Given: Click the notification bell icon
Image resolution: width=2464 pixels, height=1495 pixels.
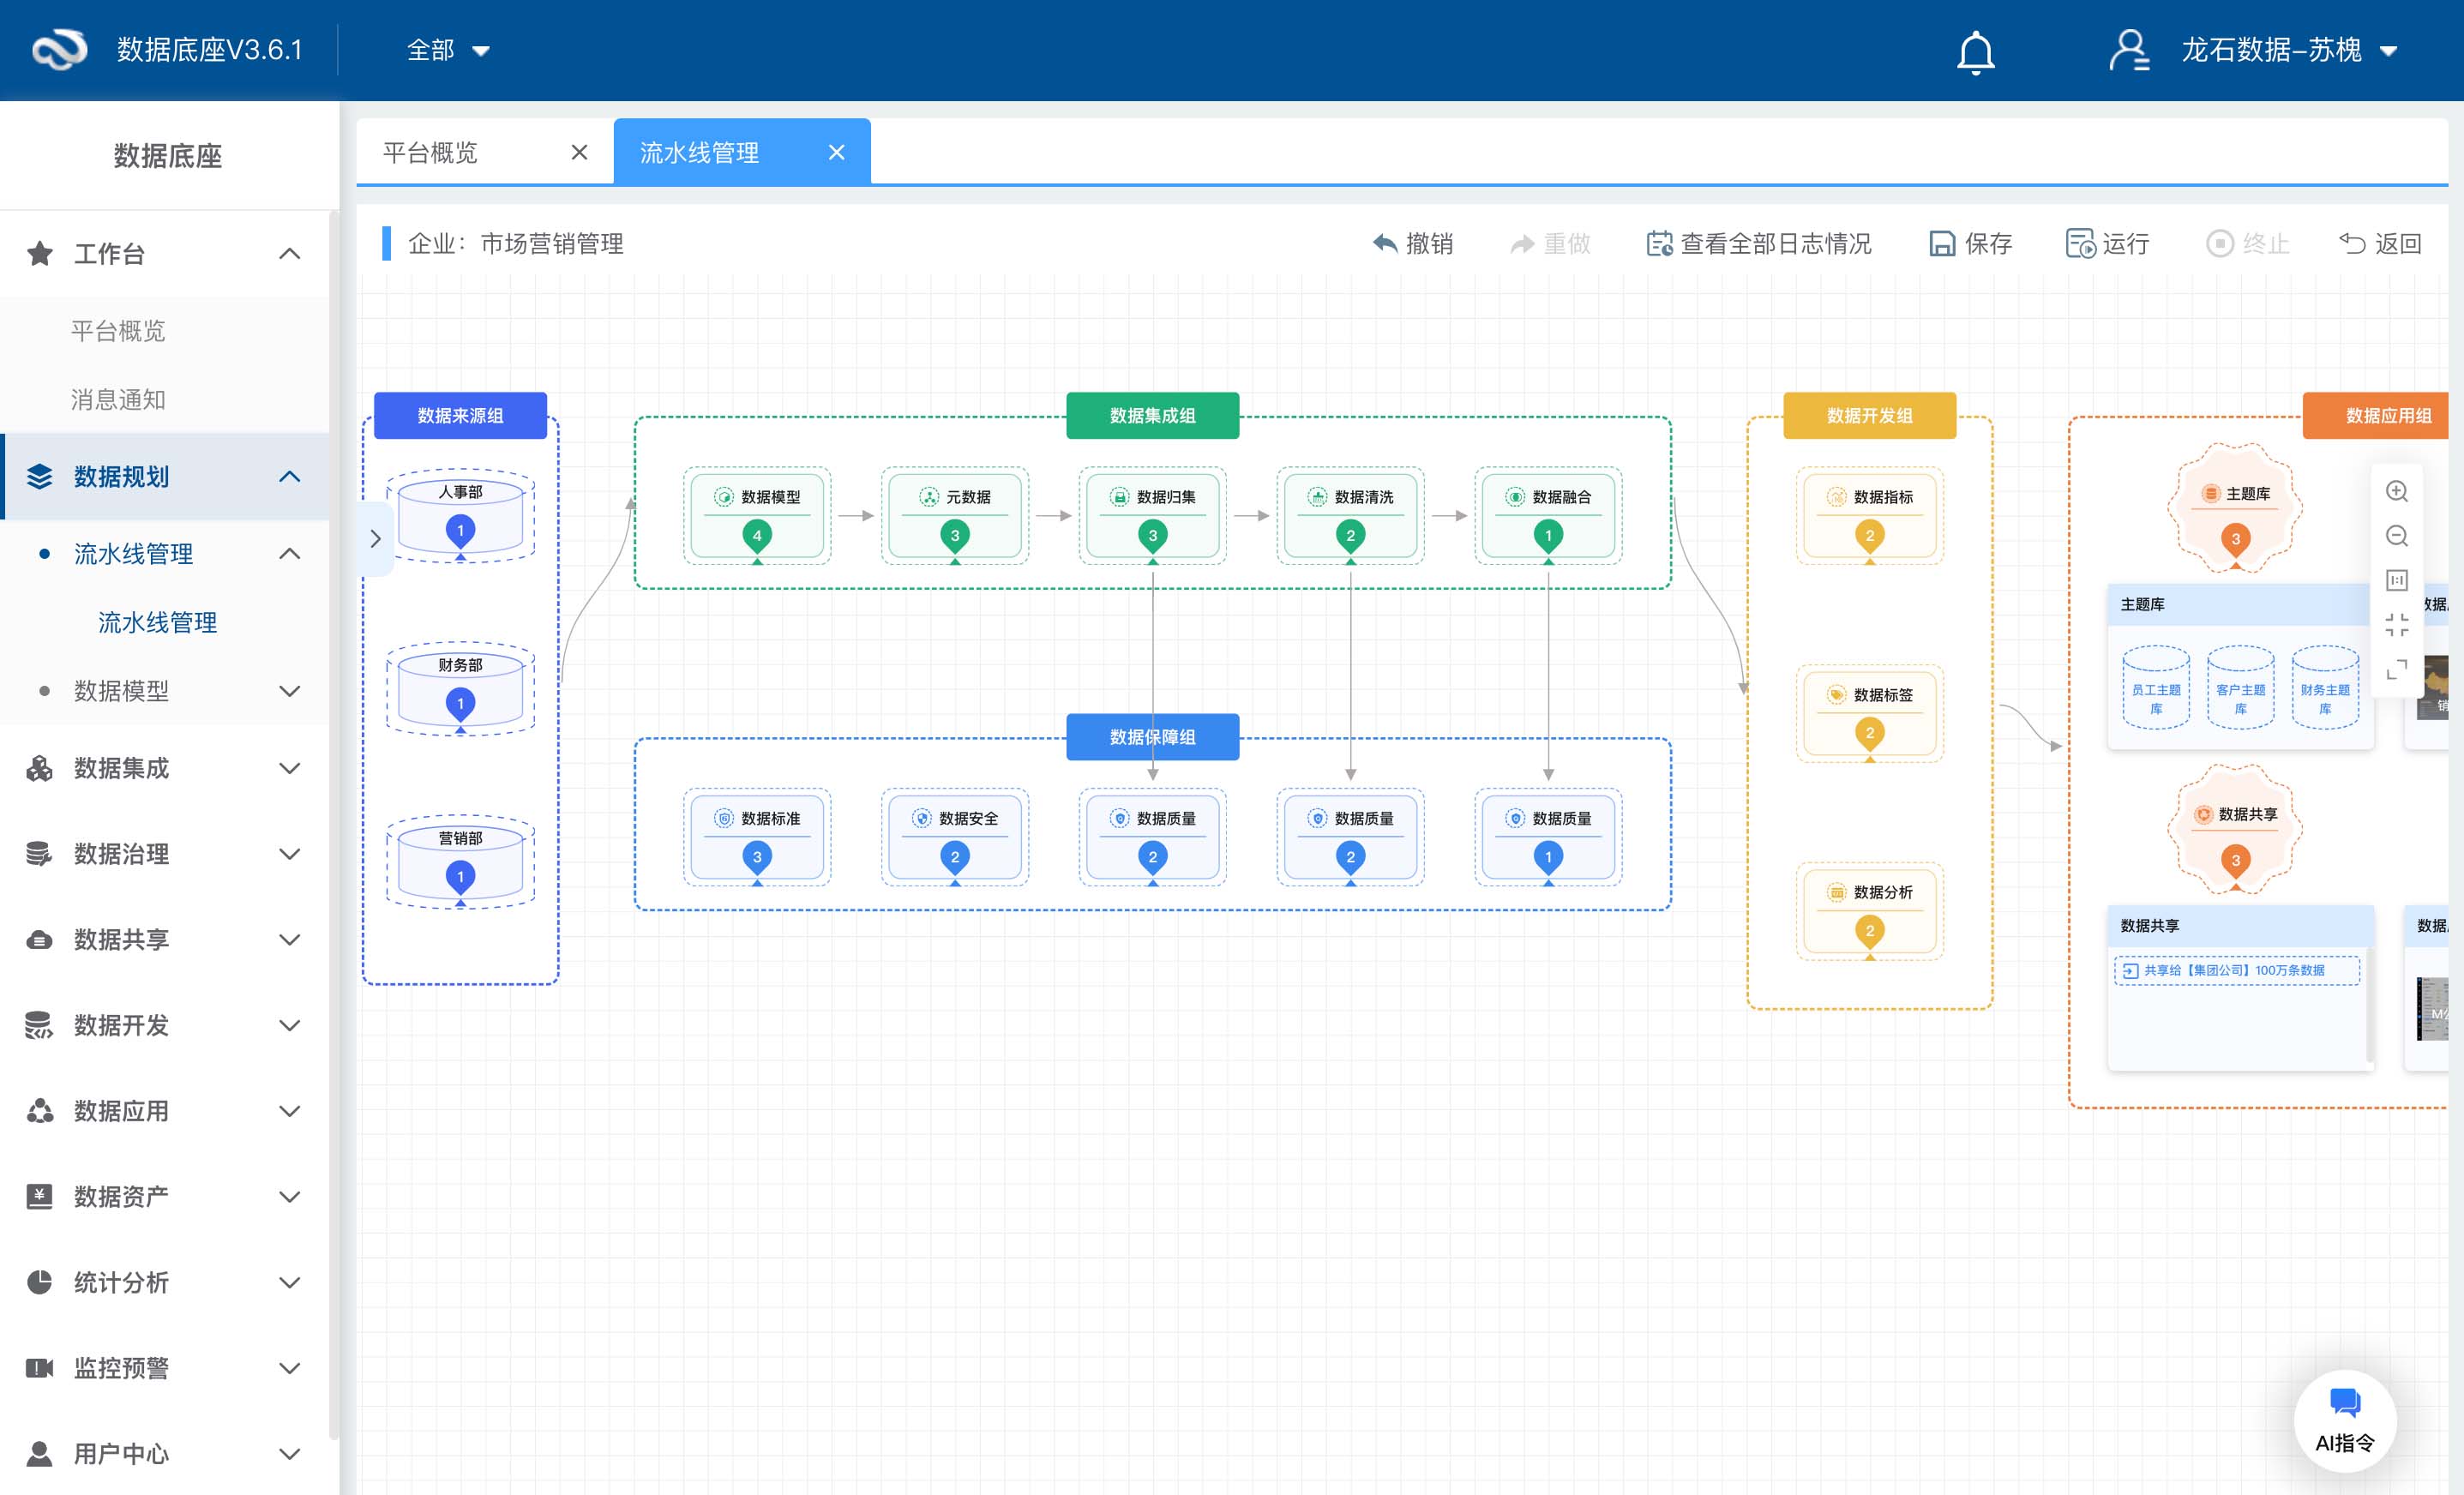Looking at the screenshot, I should point(1975,51).
